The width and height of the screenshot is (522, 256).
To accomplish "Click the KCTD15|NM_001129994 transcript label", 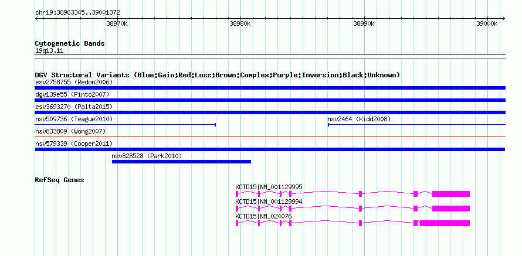I will 269,202.
